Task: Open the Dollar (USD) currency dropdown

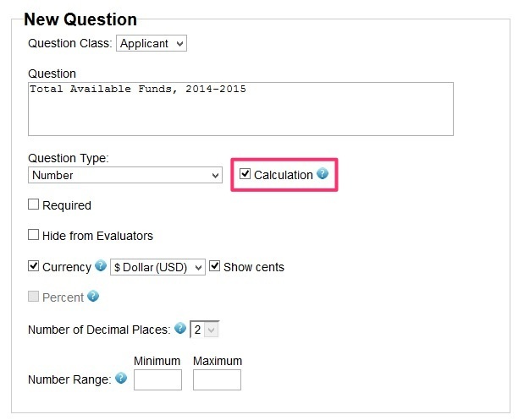Action: tap(157, 267)
